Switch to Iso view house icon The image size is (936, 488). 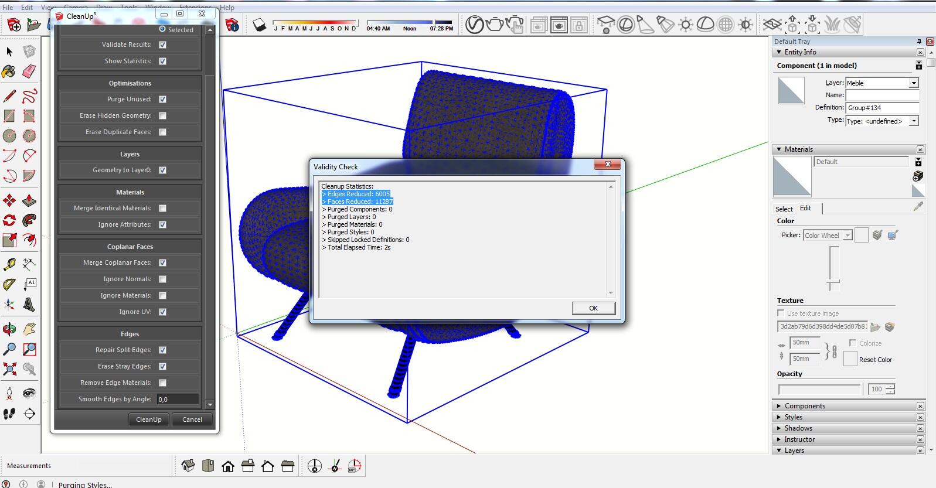tap(188, 466)
